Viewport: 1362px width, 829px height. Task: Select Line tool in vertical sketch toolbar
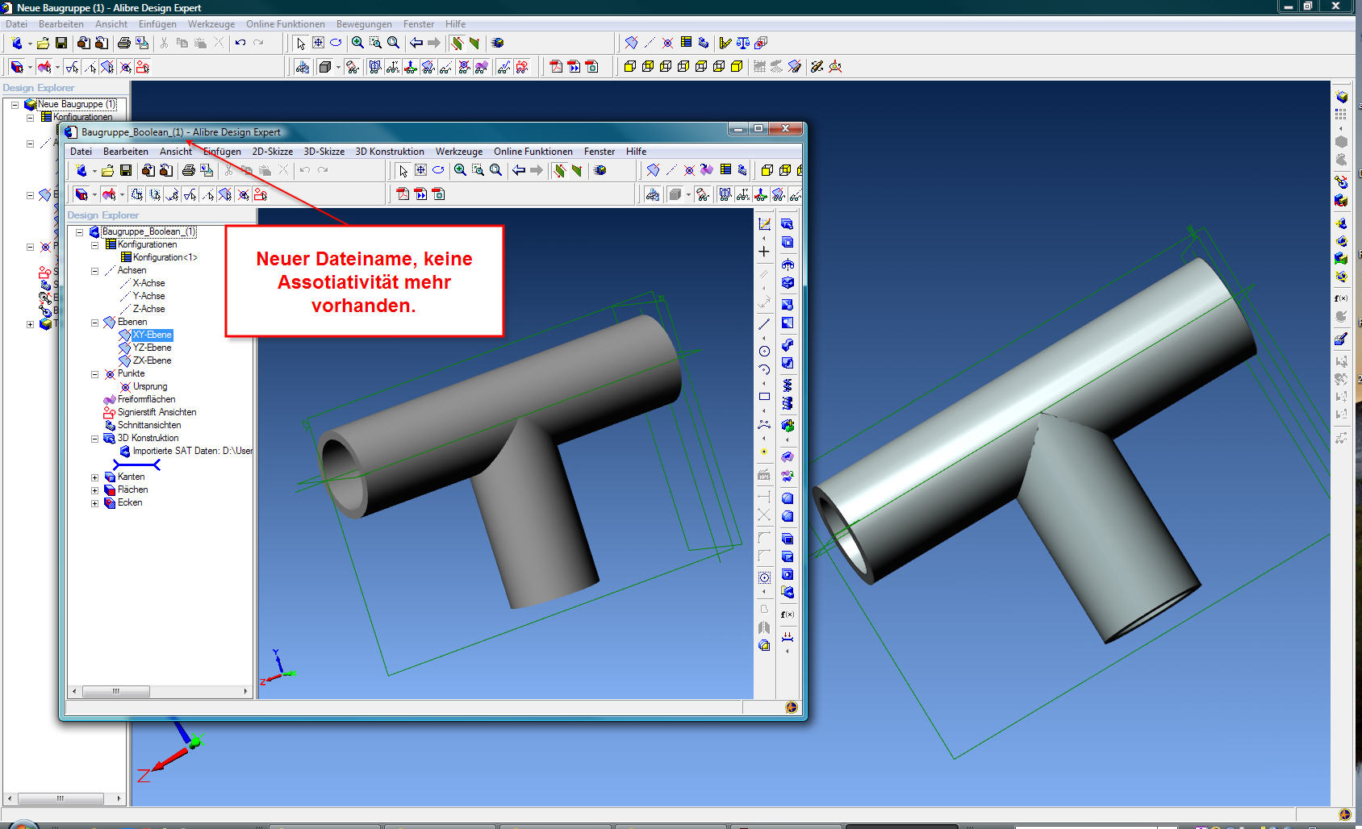tap(764, 324)
